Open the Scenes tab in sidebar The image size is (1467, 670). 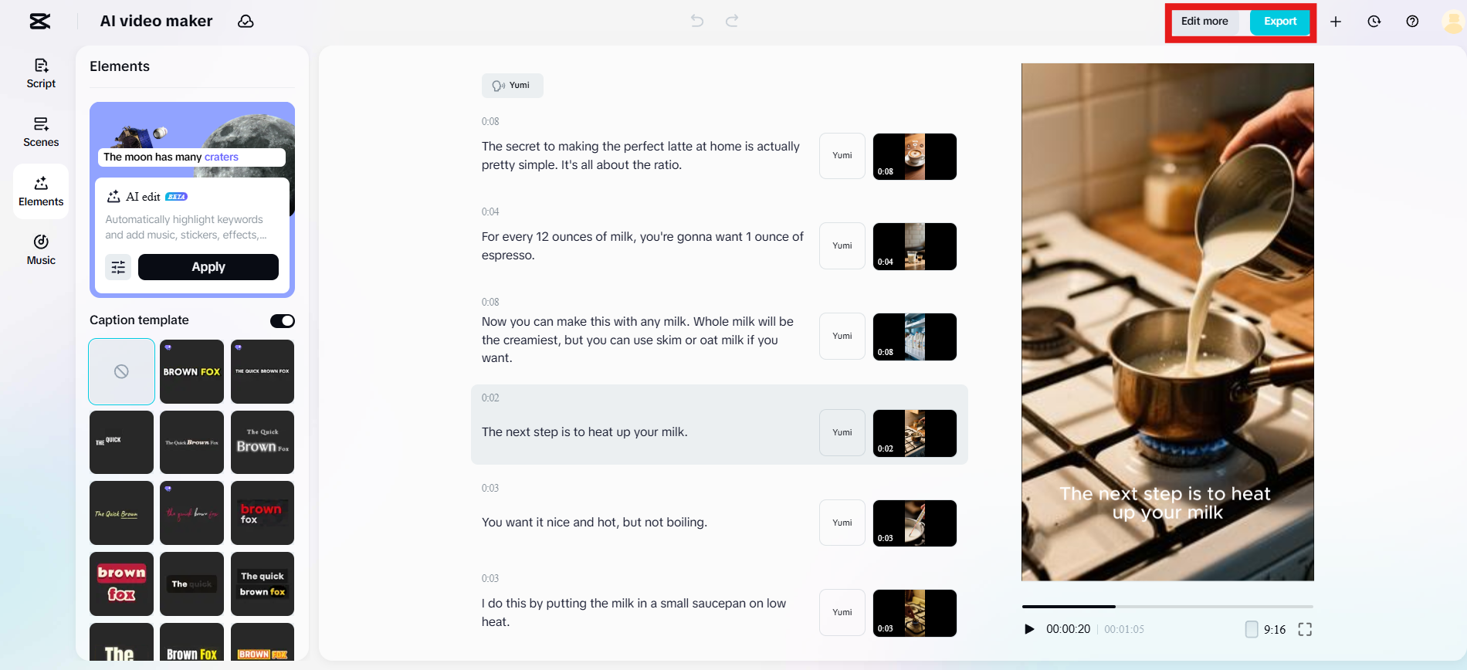pyautogui.click(x=41, y=132)
